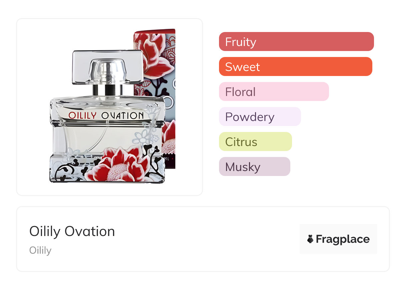Choose the Powdery accord bar

coord(260,117)
